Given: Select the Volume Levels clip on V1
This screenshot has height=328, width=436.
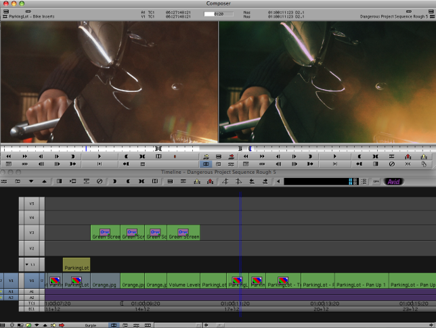Looking at the screenshot, I should coord(183,281).
